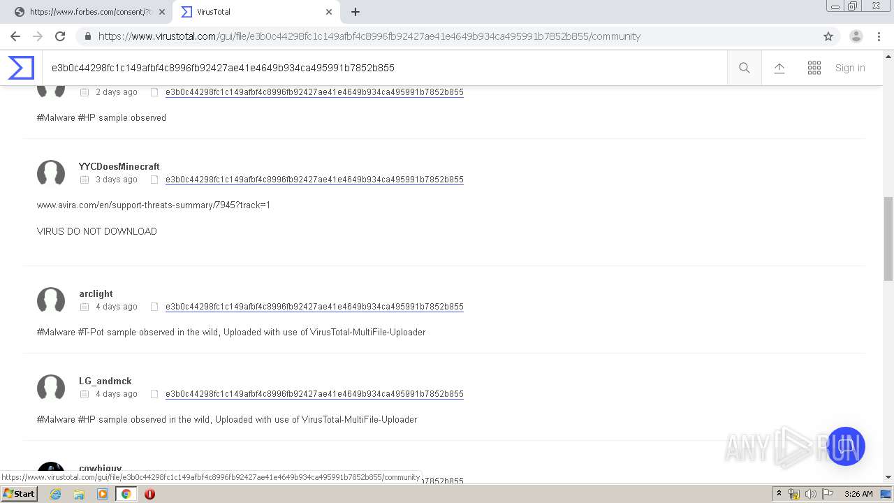Open the Chrome three-dot menu
This screenshot has width=894, height=503.
click(879, 36)
